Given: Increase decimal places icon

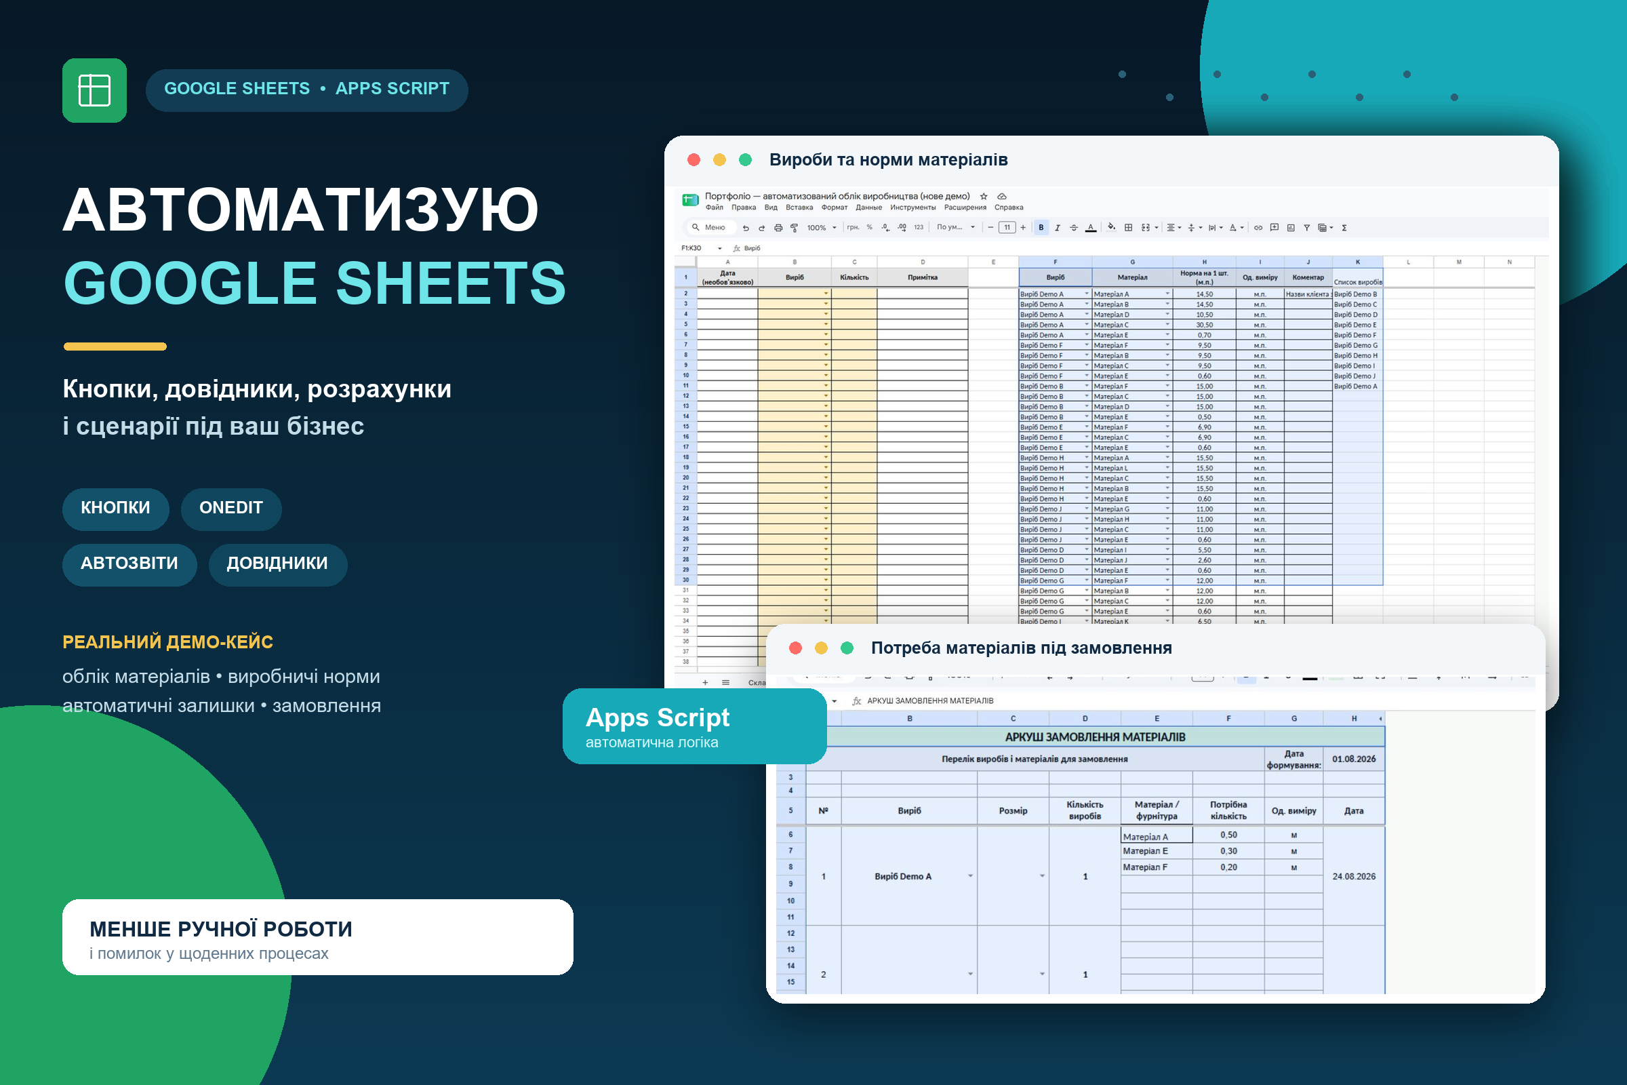Looking at the screenshot, I should tap(902, 227).
